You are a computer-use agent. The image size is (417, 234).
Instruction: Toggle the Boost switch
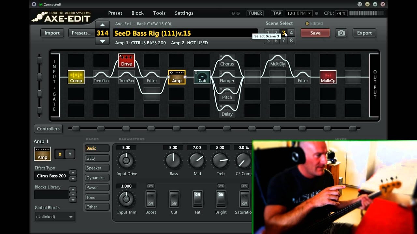pos(151,199)
